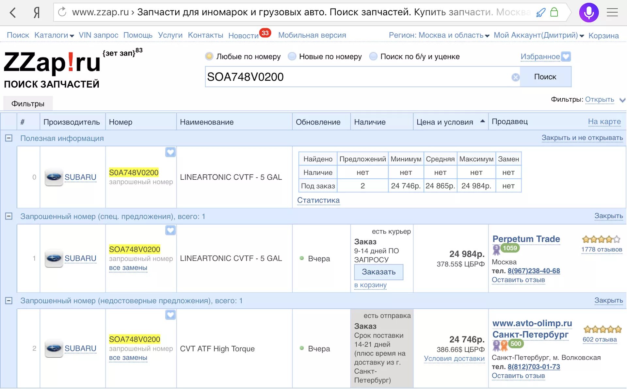
Task: Select Любые по номеру radio option
Action: pos(209,57)
